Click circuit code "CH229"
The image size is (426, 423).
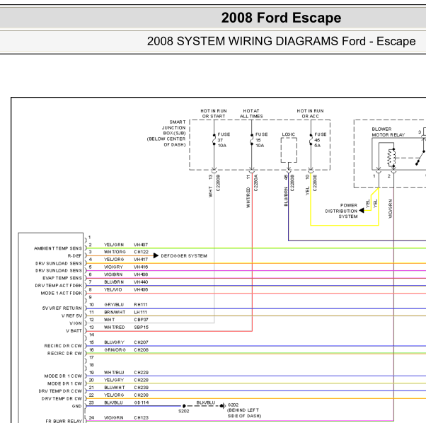point(142,373)
